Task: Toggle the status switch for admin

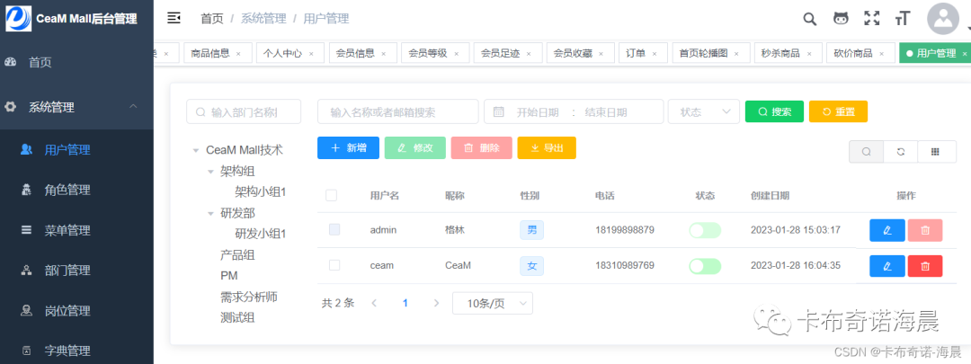Action: [x=706, y=230]
